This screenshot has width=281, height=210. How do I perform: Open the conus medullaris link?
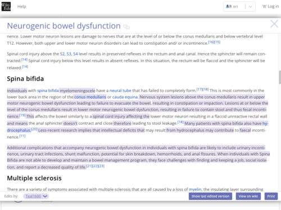click(x=90, y=97)
